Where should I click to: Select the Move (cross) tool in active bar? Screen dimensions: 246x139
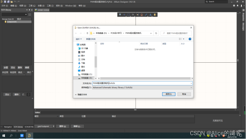124,15
